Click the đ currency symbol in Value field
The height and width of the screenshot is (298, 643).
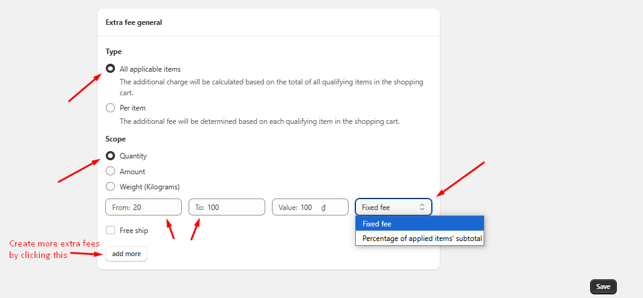[x=324, y=208]
